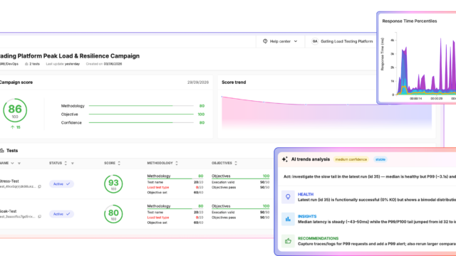
Task: Click the Confidence score bar
Action: click(x=141, y=123)
